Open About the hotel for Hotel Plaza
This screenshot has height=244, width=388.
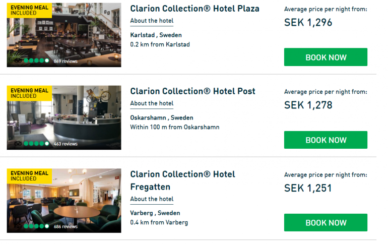[x=151, y=21]
